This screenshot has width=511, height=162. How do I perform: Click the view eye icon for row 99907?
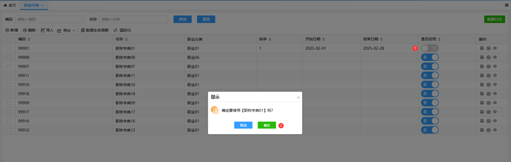(495, 66)
